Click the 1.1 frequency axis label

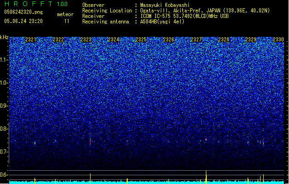(x=4, y=60)
